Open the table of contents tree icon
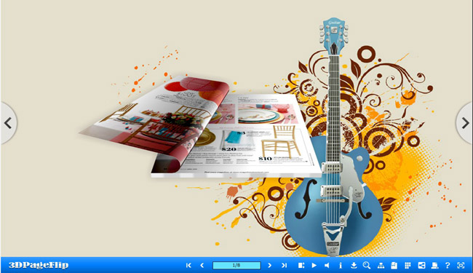 point(381,265)
